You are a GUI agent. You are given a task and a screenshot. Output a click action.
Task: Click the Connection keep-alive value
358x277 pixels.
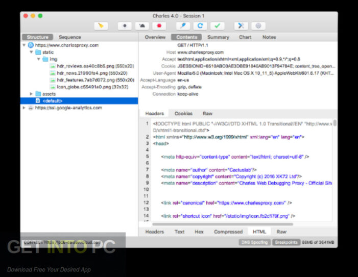click(187, 94)
